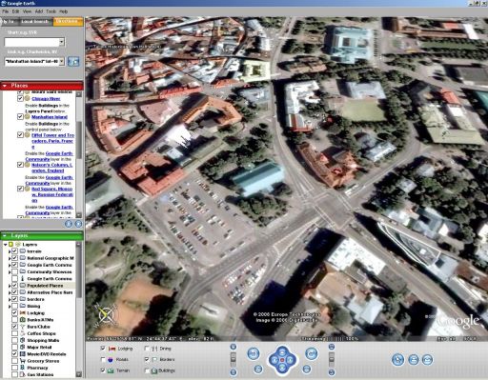
Task: Open the Edit menu
Action: click(15, 11)
